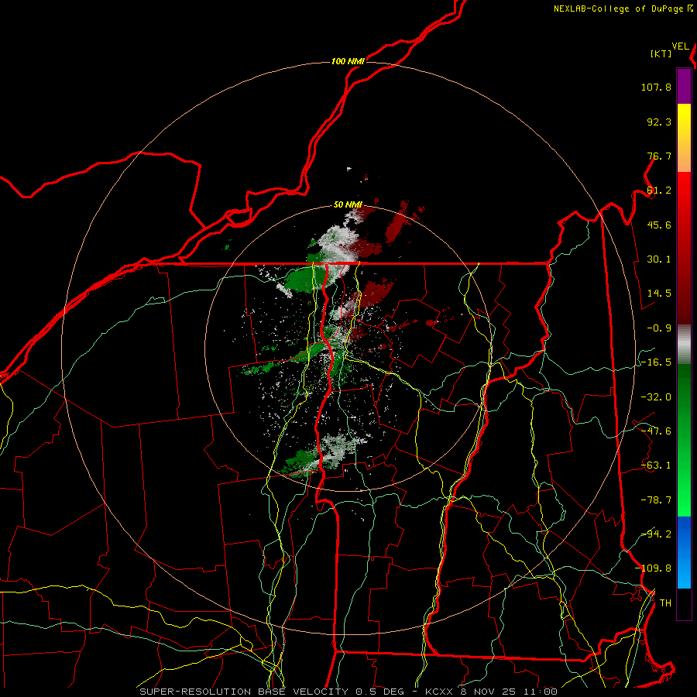Click the -78.7 velocity legend value
The width and height of the screenshot is (697, 697).
(656, 500)
